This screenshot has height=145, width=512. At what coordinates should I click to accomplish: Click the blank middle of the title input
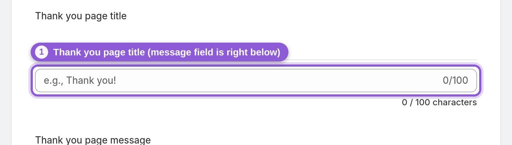[x=277, y=81]
